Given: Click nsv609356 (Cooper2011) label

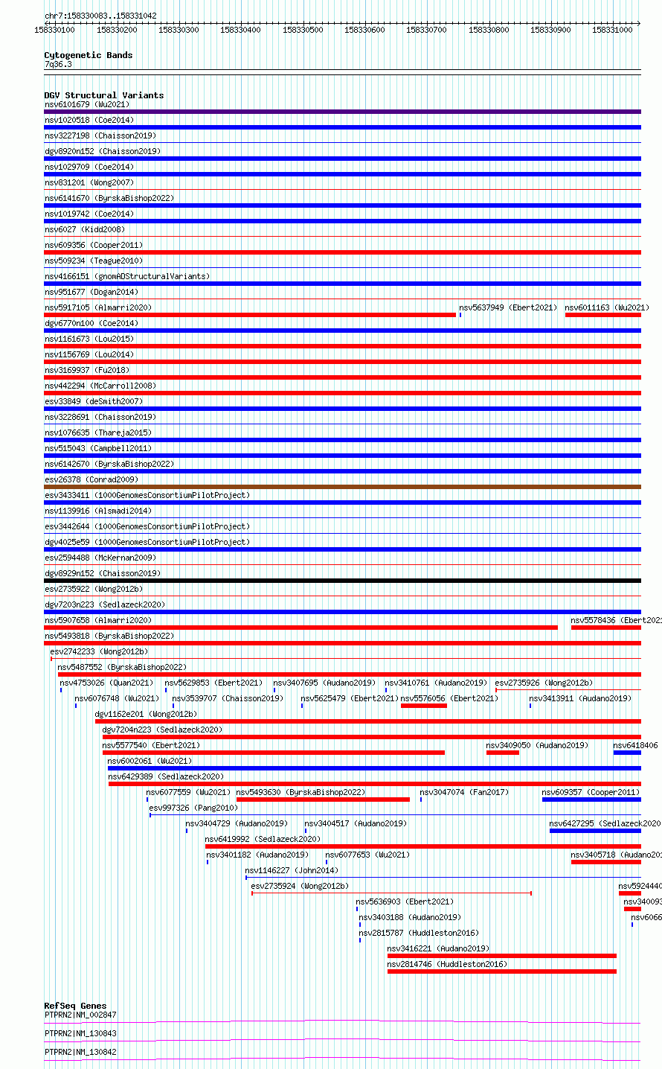Looking at the screenshot, I should tap(94, 245).
